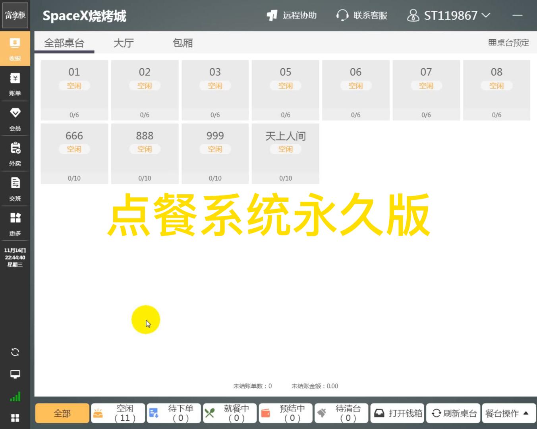Select table 666
The image size is (537, 429).
[x=74, y=154]
